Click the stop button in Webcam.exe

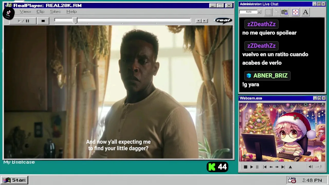245,167
